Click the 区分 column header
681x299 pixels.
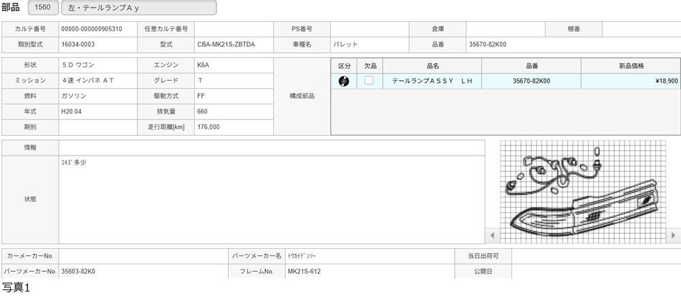pos(344,65)
